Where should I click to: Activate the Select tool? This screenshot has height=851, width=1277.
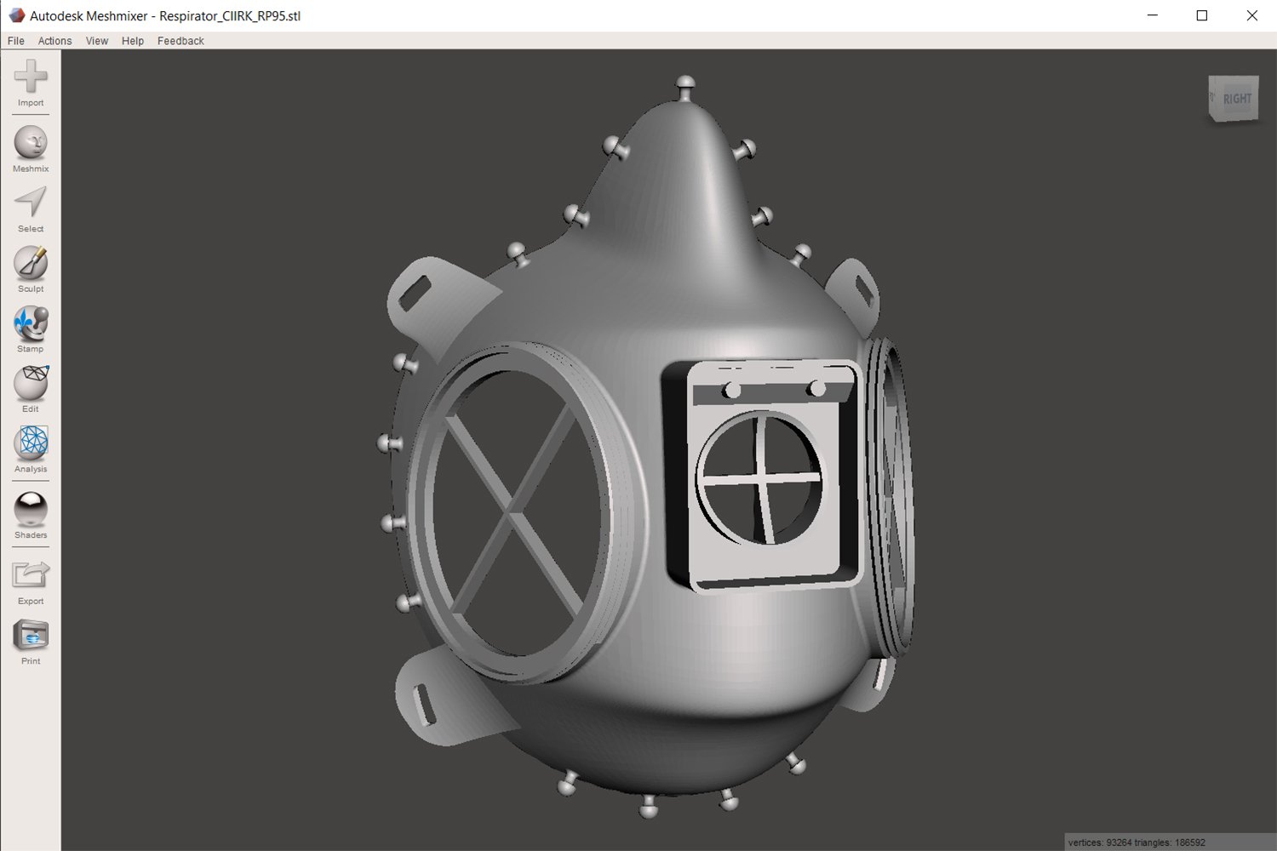tap(31, 209)
